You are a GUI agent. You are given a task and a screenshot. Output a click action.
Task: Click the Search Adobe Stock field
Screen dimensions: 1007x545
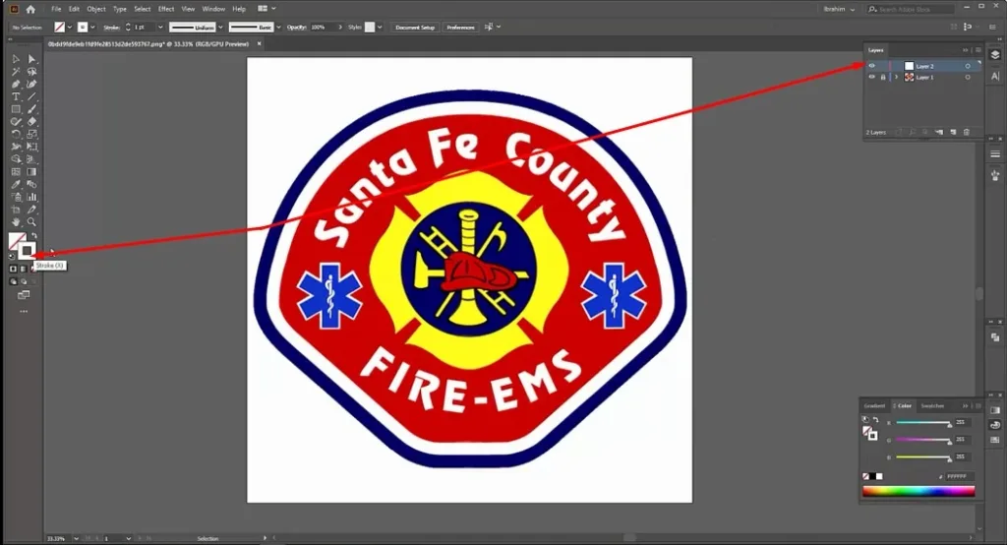click(910, 9)
